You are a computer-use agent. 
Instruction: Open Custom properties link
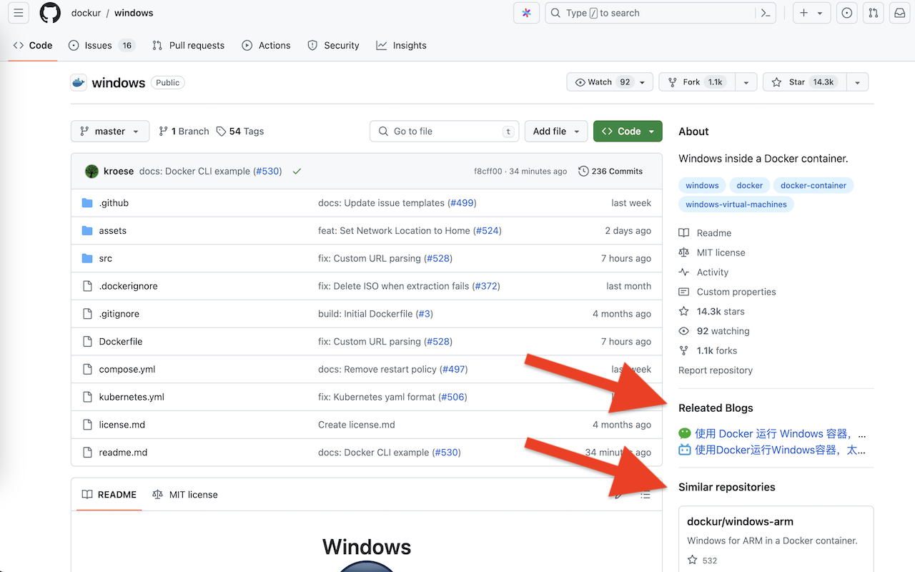coord(727,292)
